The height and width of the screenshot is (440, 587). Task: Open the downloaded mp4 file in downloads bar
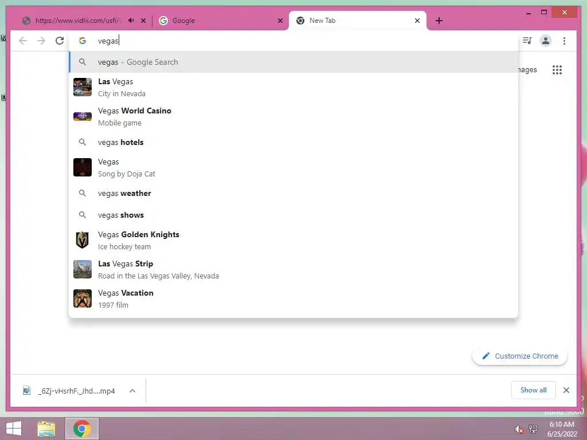tap(69, 391)
